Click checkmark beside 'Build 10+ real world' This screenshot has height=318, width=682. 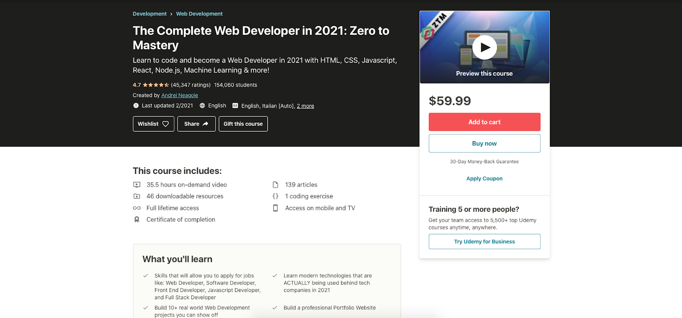coord(146,307)
